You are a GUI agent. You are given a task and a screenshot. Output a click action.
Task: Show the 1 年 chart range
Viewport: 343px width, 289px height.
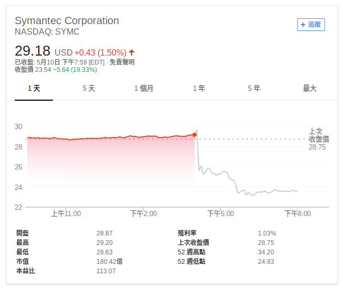tap(199, 88)
